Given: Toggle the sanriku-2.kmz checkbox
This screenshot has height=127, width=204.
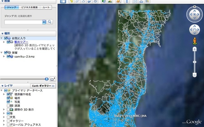Looking at the screenshot, I should tap(8, 57).
